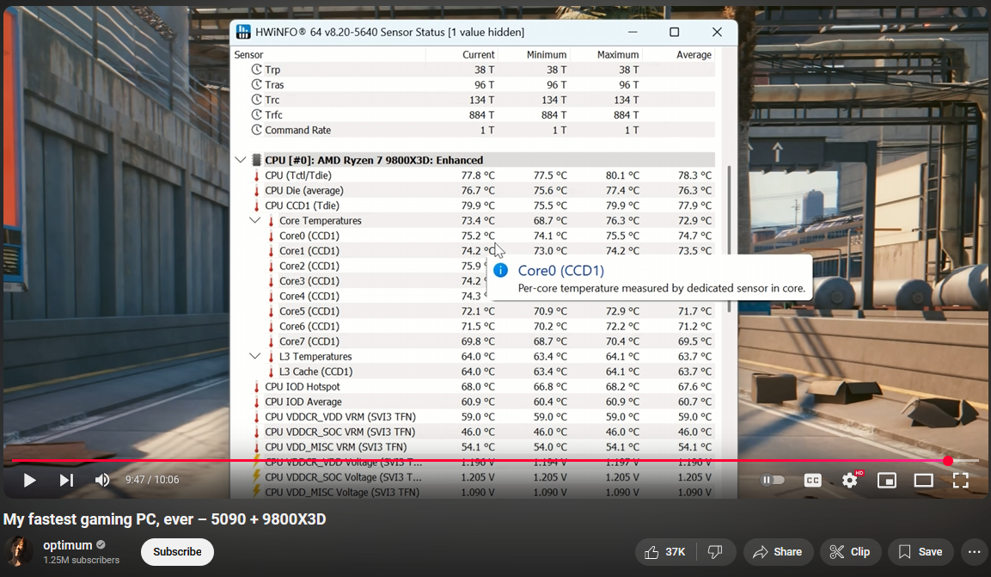Screen dimensions: 991x577
Task: Select the Tras timing row
Action: pyautogui.click(x=474, y=84)
